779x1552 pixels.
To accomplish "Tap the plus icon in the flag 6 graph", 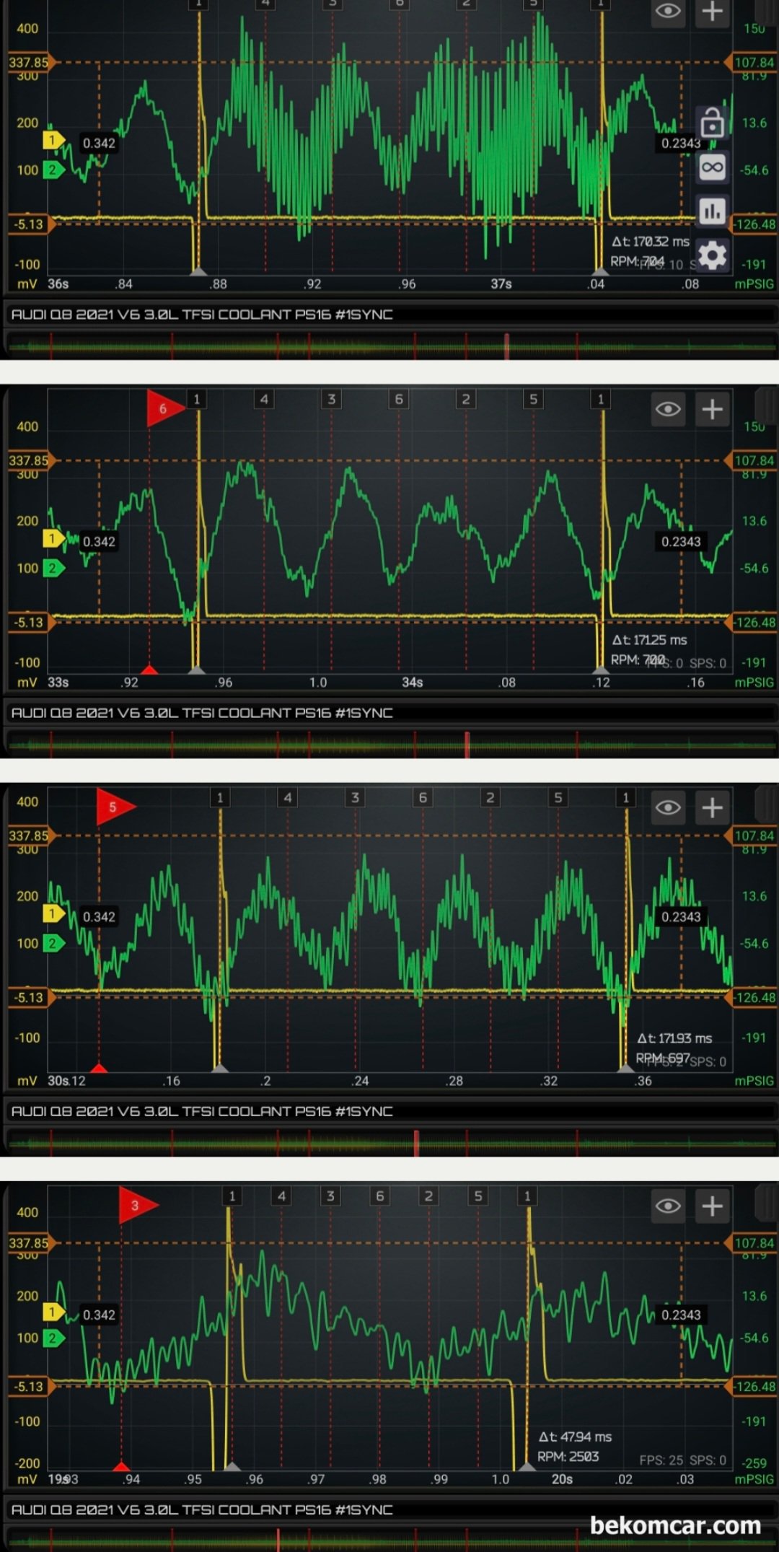I will coord(712,409).
